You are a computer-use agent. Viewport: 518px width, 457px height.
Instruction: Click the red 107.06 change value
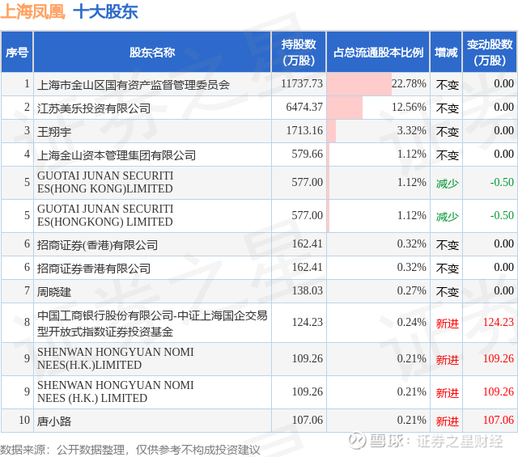pos(499,420)
